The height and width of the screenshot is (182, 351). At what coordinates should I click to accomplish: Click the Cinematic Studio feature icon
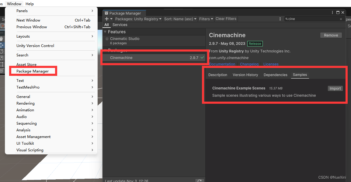tap(107, 39)
